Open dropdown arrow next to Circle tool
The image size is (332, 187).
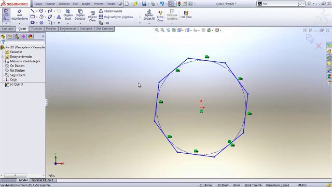(x=46, y=11)
